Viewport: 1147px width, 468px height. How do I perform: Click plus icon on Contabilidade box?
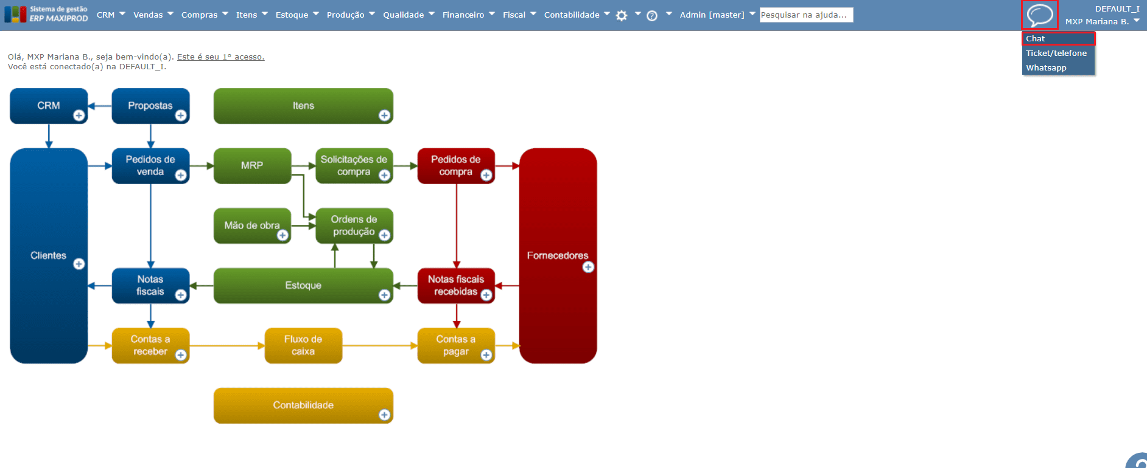[x=384, y=415]
